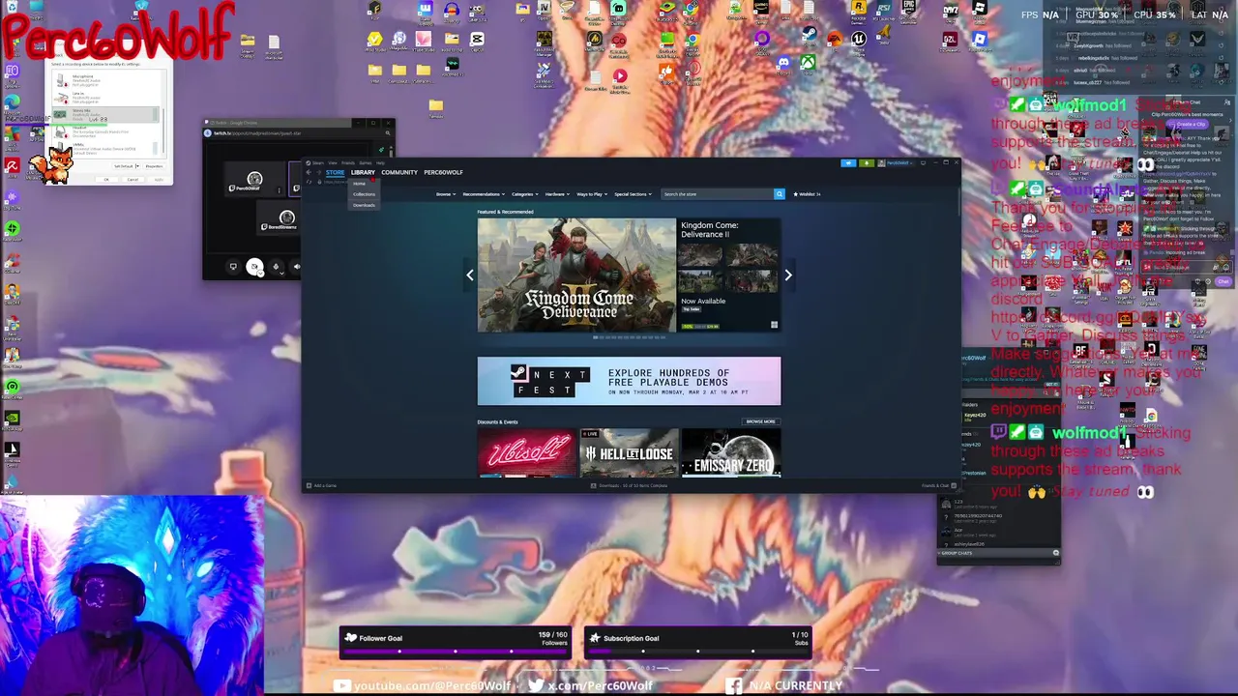
Task: Reload the Steam store page
Action: tap(309, 182)
